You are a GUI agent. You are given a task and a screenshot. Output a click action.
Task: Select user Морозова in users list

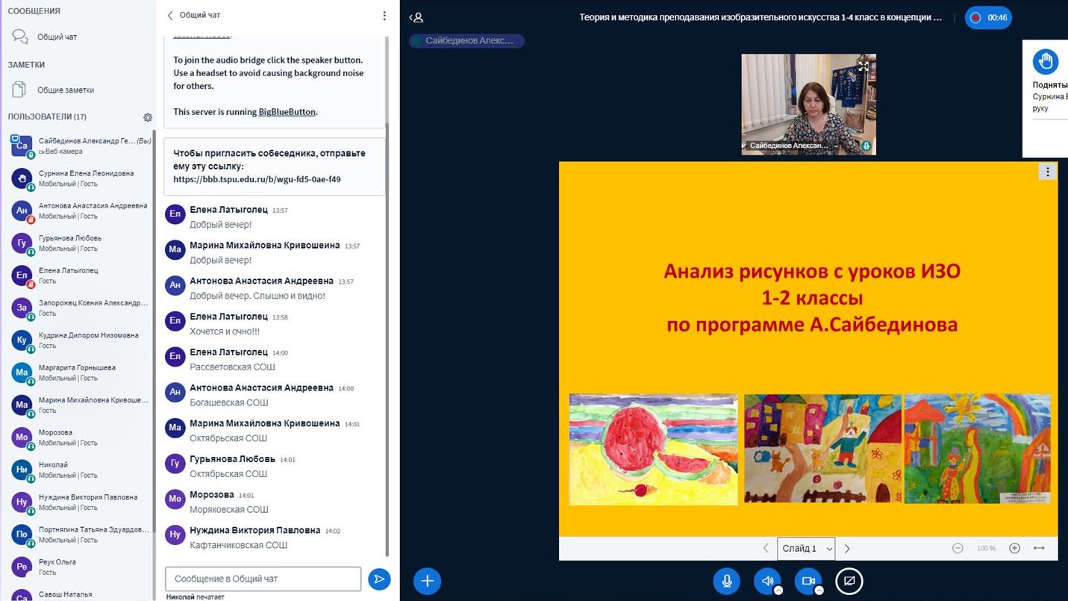click(x=79, y=437)
